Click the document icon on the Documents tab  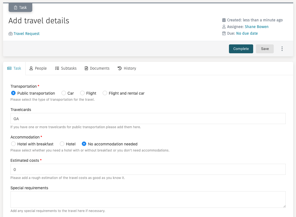pyautogui.click(x=86, y=68)
